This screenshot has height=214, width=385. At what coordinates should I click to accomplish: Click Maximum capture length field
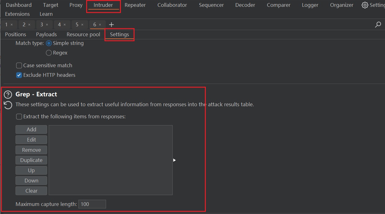pos(92,204)
